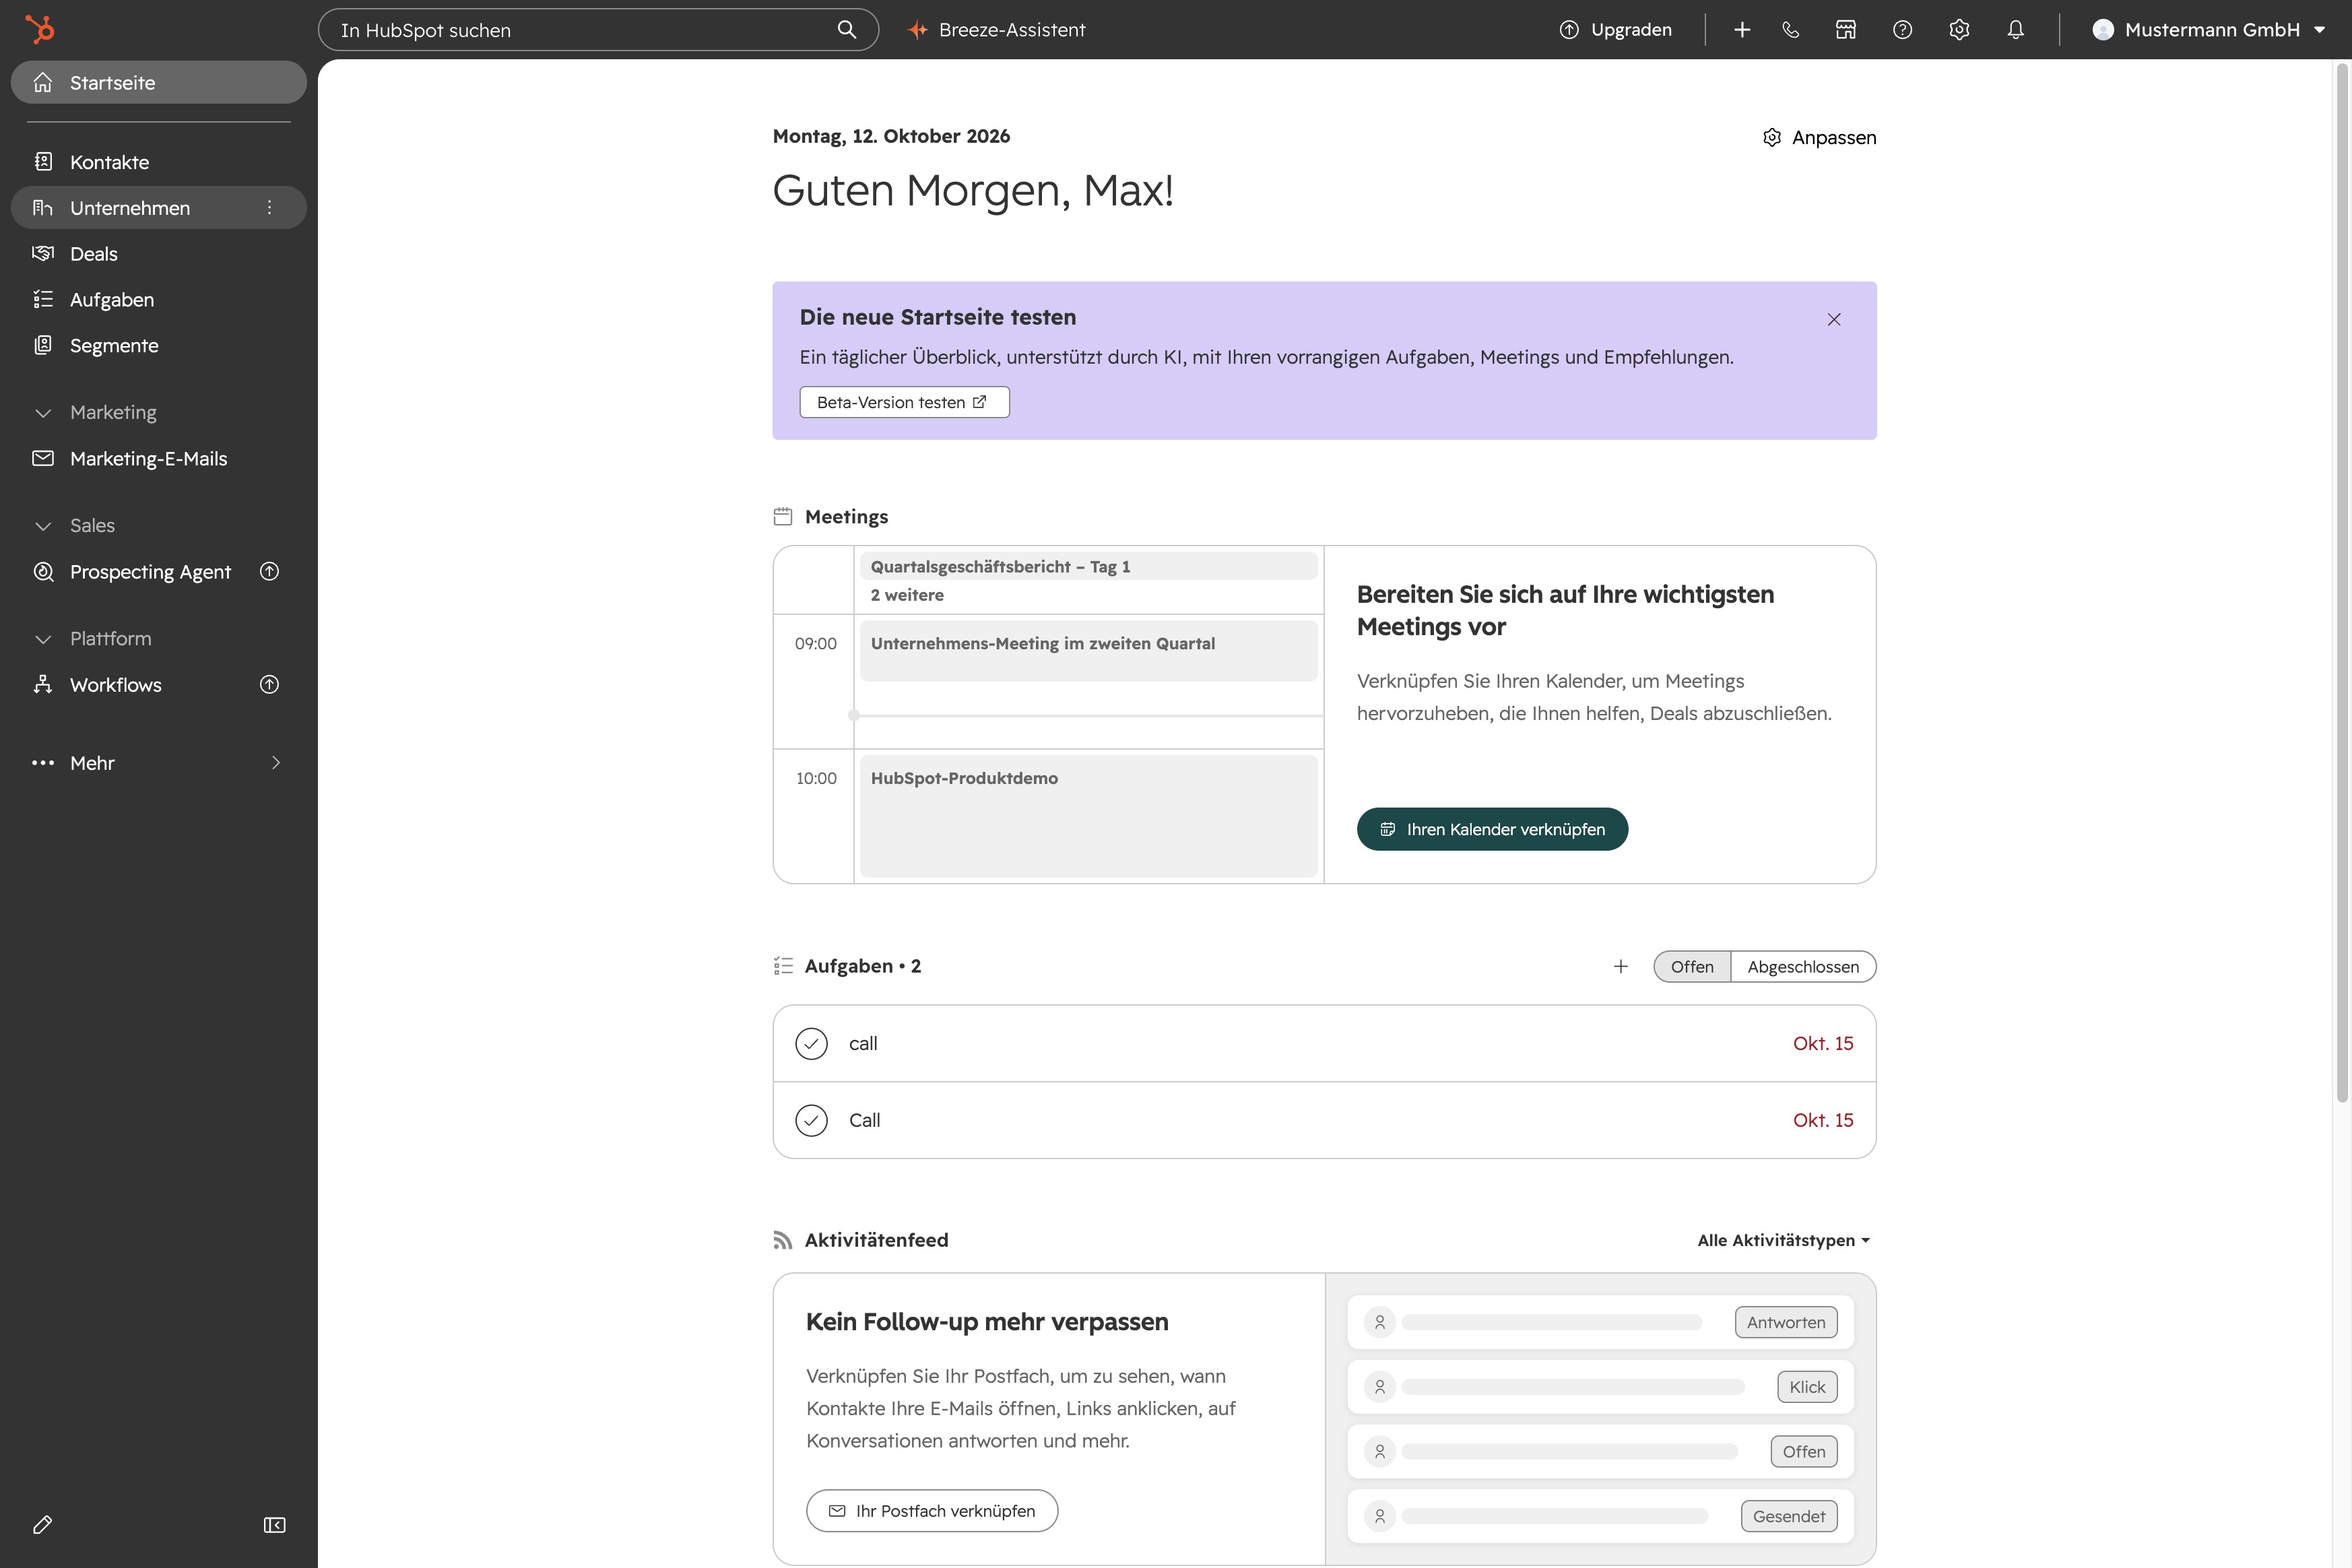Image resolution: width=2352 pixels, height=1568 pixels.
Task: Click Ihr Postfach verknüpfen
Action: 932,1510
